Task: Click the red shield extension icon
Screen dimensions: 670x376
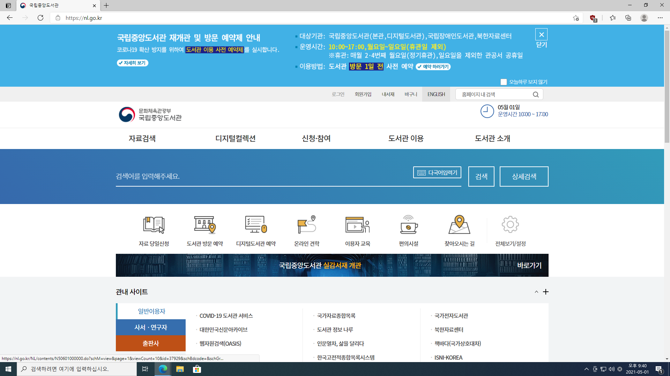Action: click(x=593, y=18)
